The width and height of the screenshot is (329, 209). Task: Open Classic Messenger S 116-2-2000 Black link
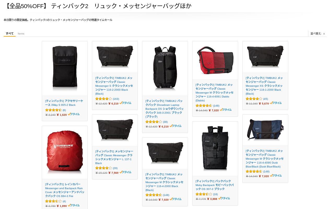pos(114,86)
